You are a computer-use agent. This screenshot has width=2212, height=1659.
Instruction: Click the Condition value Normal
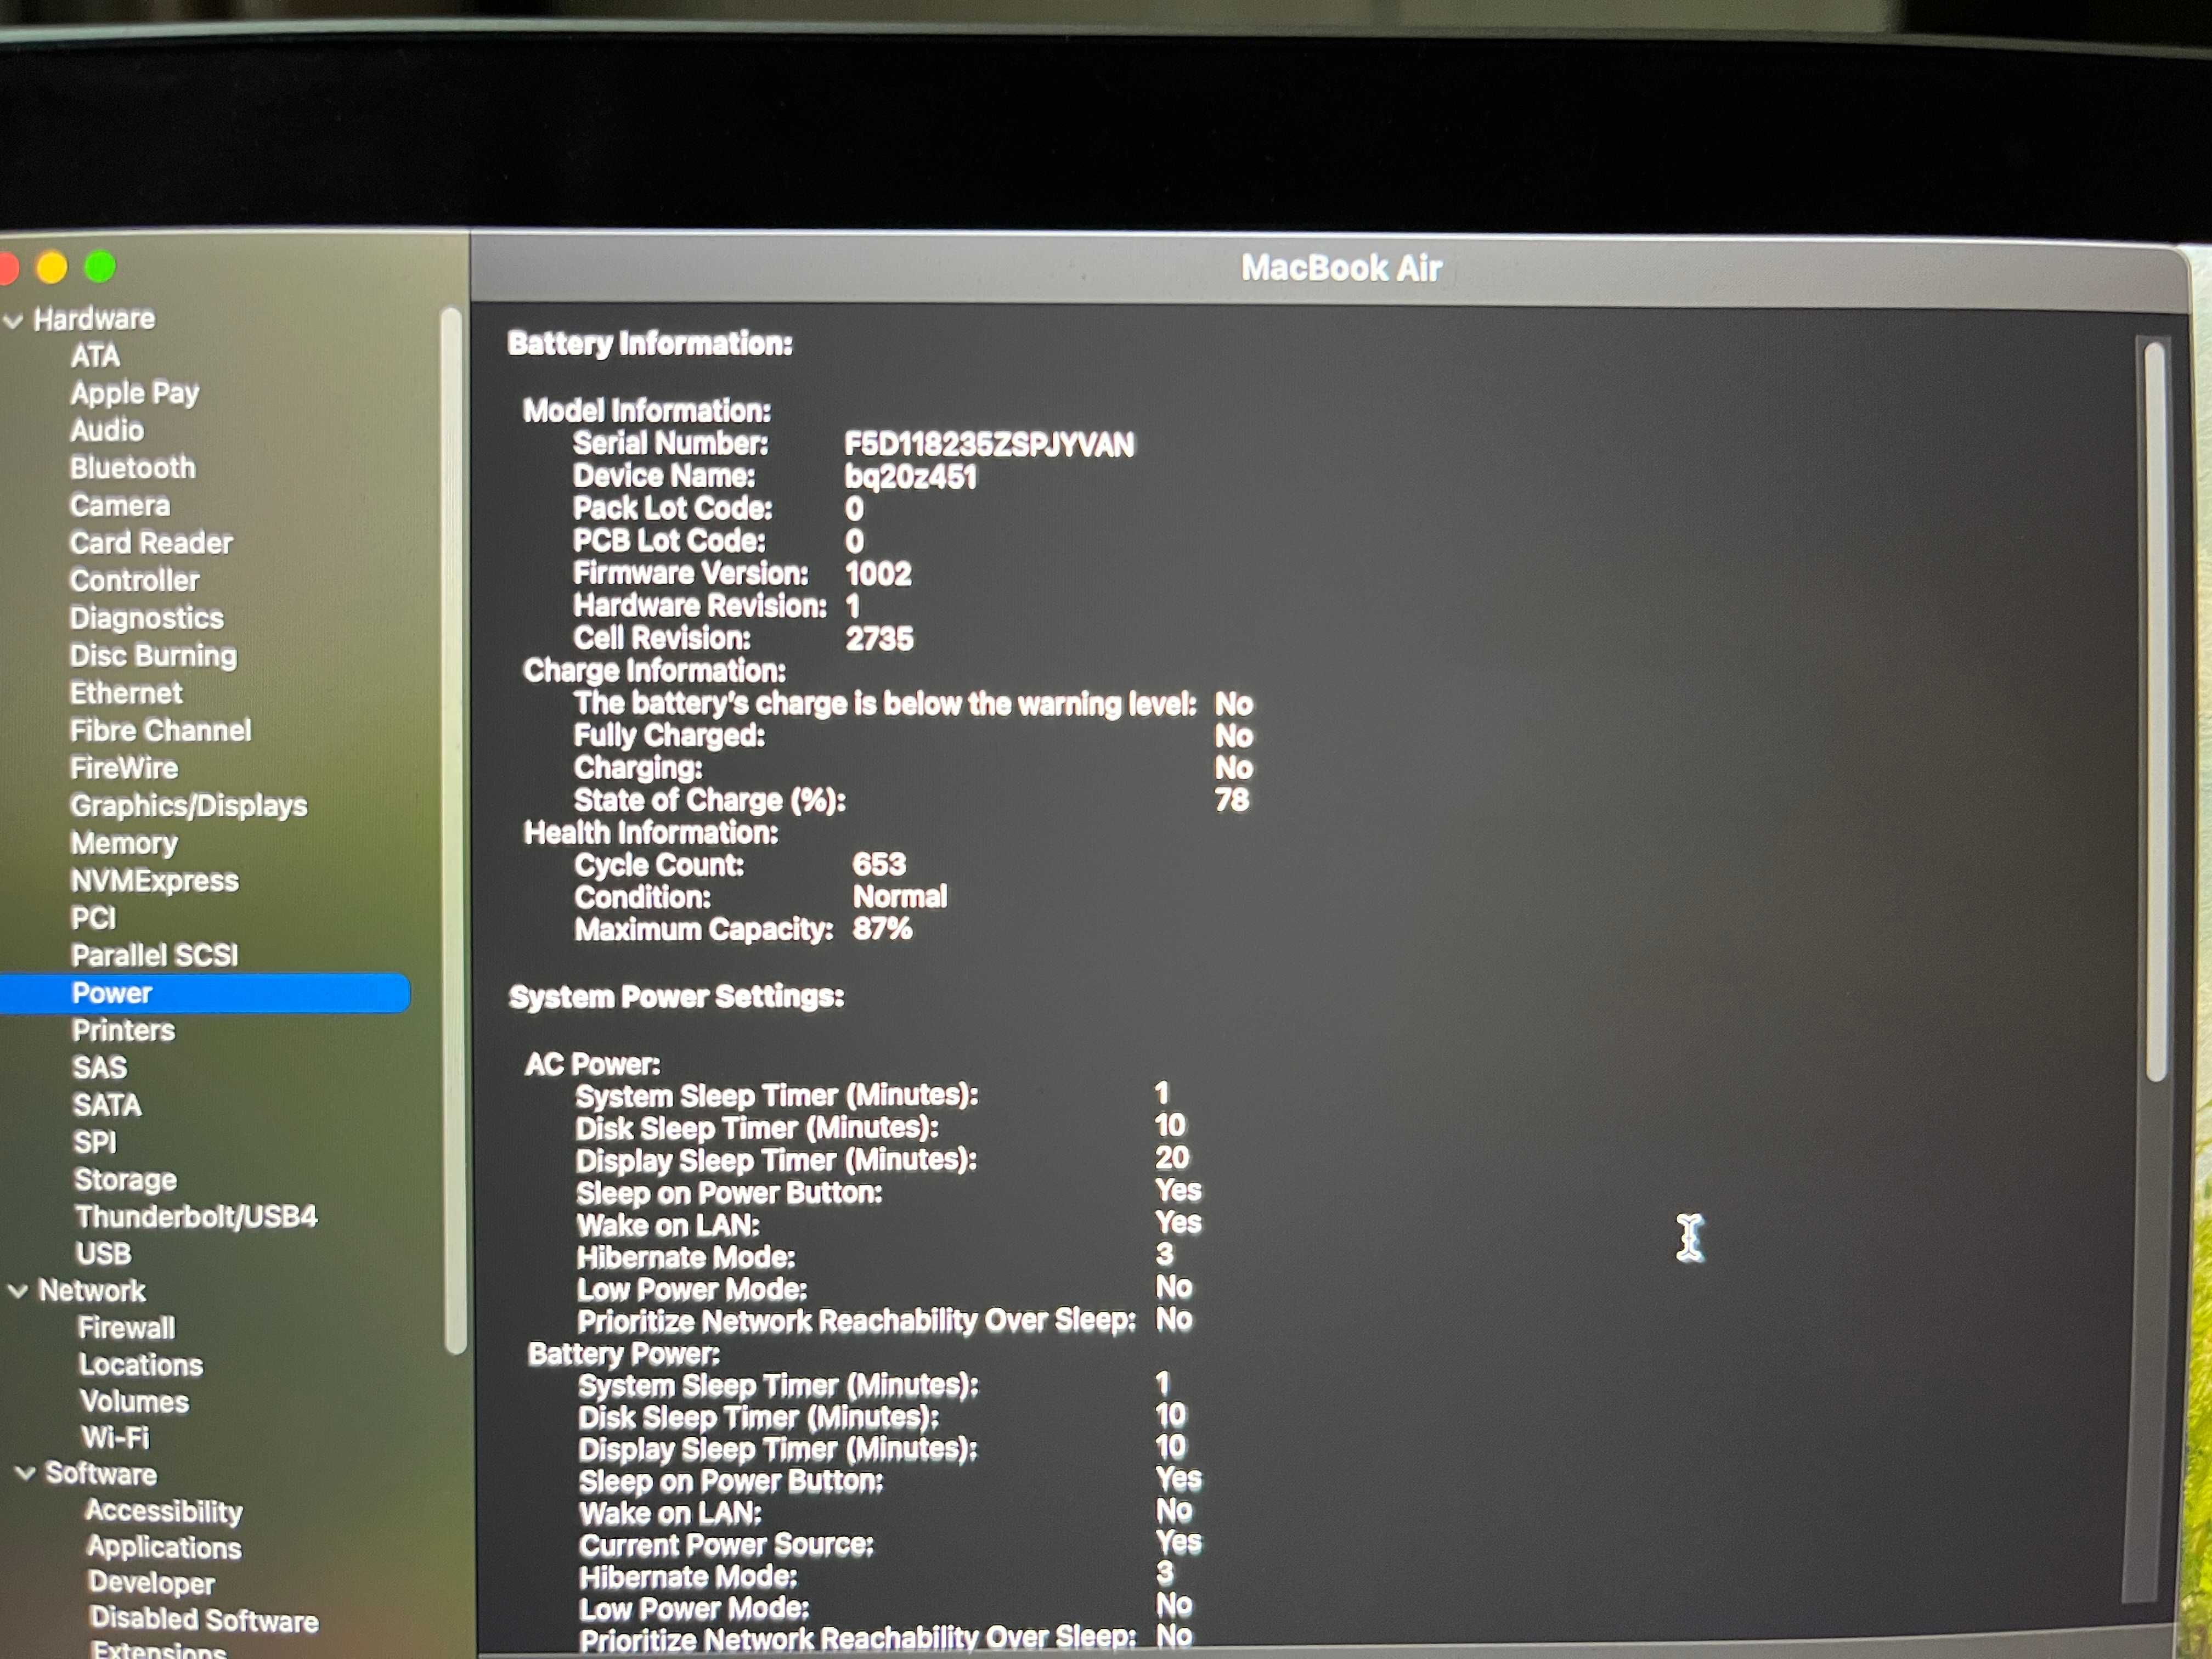(x=900, y=897)
